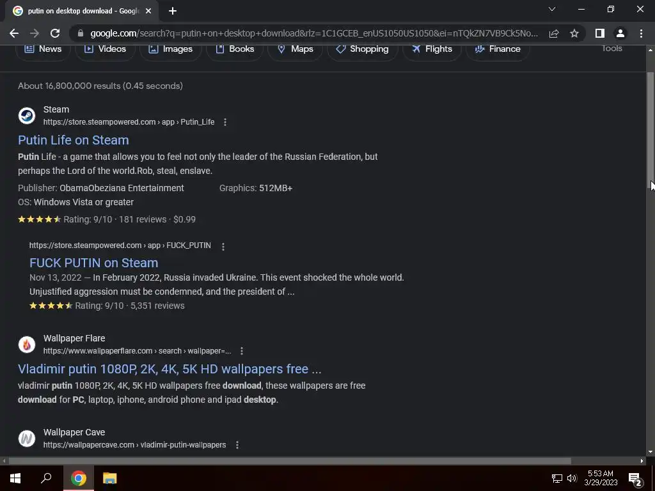
Task: Open the 'Putin Life on Steam' result
Action: click(x=73, y=140)
